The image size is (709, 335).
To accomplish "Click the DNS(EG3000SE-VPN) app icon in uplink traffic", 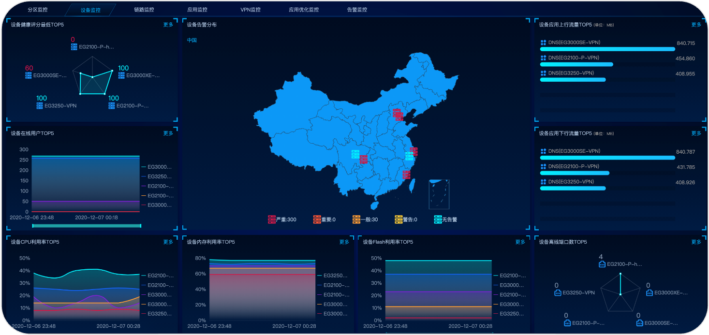I will pos(544,43).
